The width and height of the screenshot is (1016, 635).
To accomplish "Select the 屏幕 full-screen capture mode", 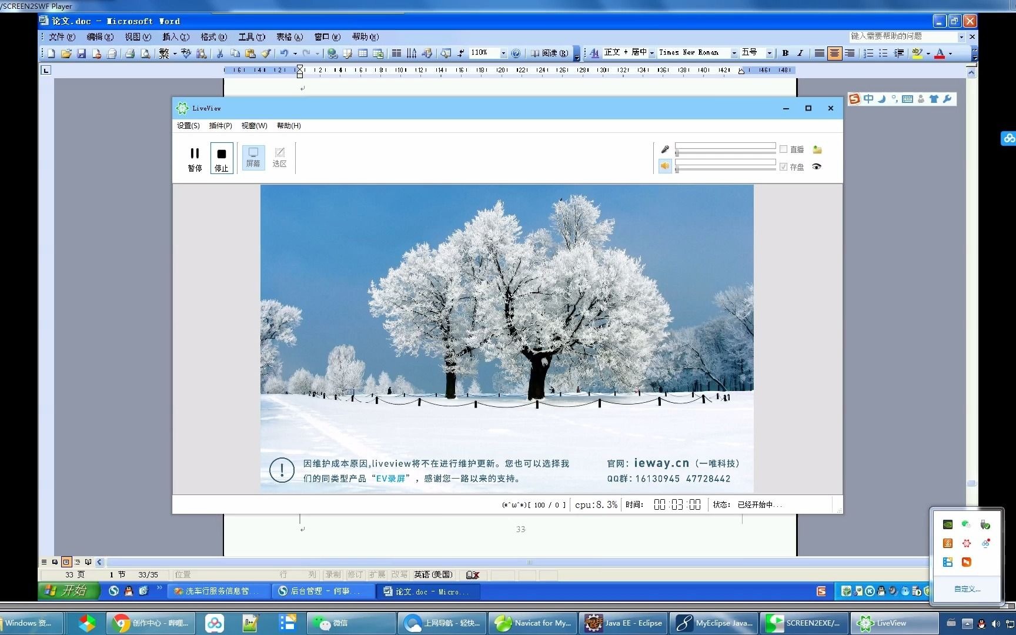I will point(253,158).
